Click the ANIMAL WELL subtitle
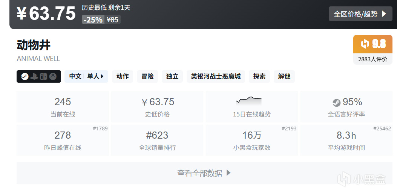The height and width of the screenshot is (192, 397). 38,59
